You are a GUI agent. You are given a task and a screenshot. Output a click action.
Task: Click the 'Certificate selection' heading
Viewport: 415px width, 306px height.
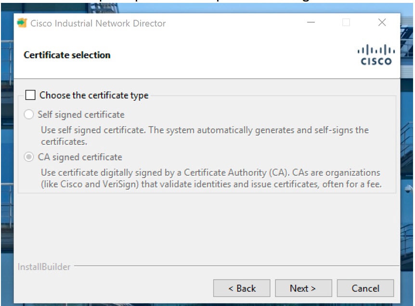67,55
